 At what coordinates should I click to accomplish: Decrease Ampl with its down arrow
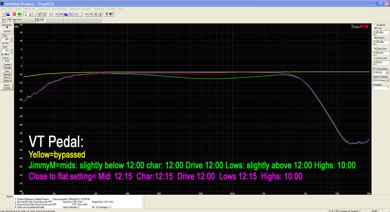pos(11,52)
